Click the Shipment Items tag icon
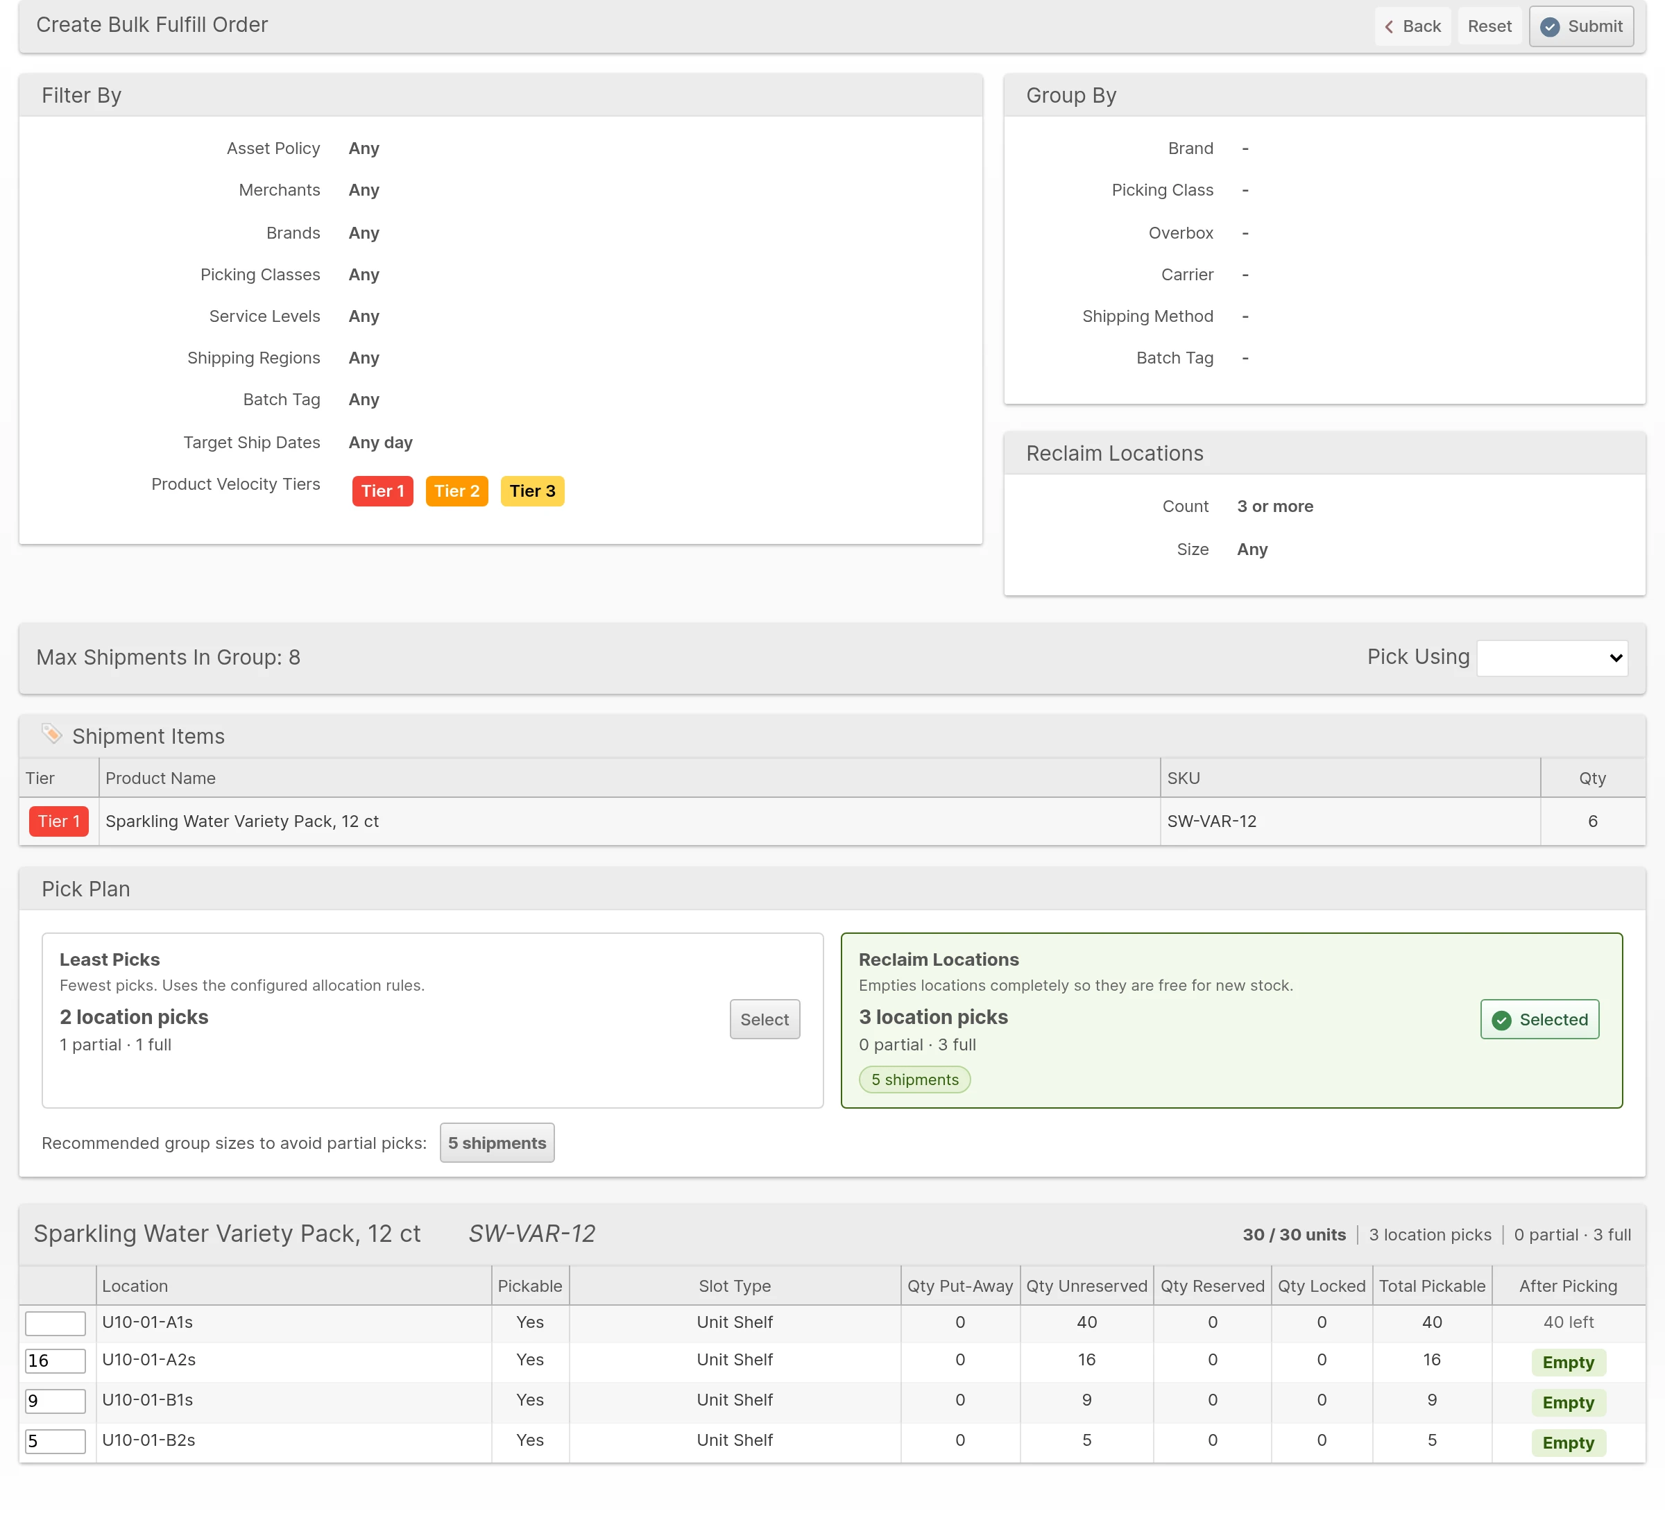This screenshot has width=1665, height=1518. (51, 734)
